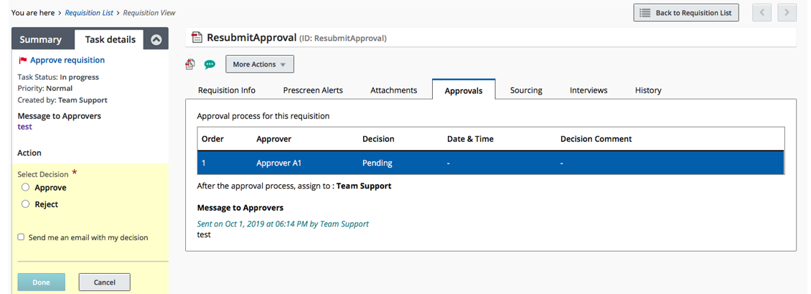
Task: Select the Approver A1 pending row
Action: pos(491,163)
